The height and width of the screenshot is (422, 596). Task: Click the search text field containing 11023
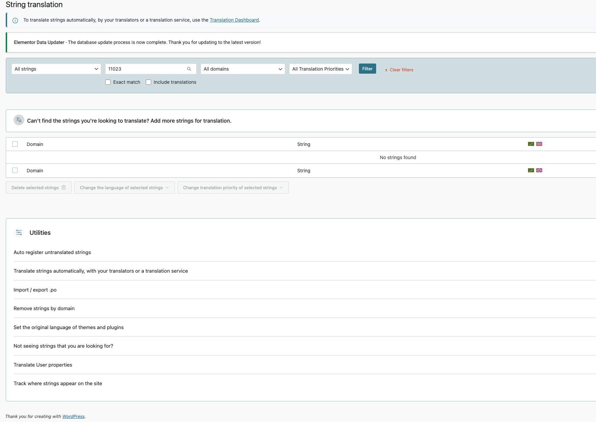(145, 69)
